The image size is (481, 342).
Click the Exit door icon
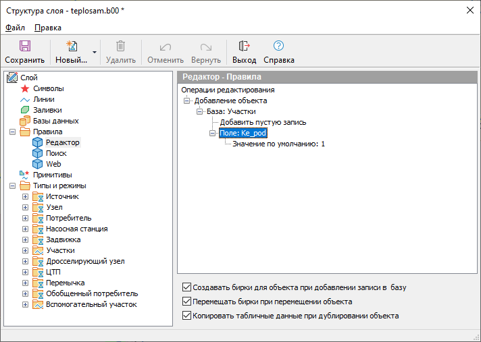pyautogui.click(x=245, y=47)
